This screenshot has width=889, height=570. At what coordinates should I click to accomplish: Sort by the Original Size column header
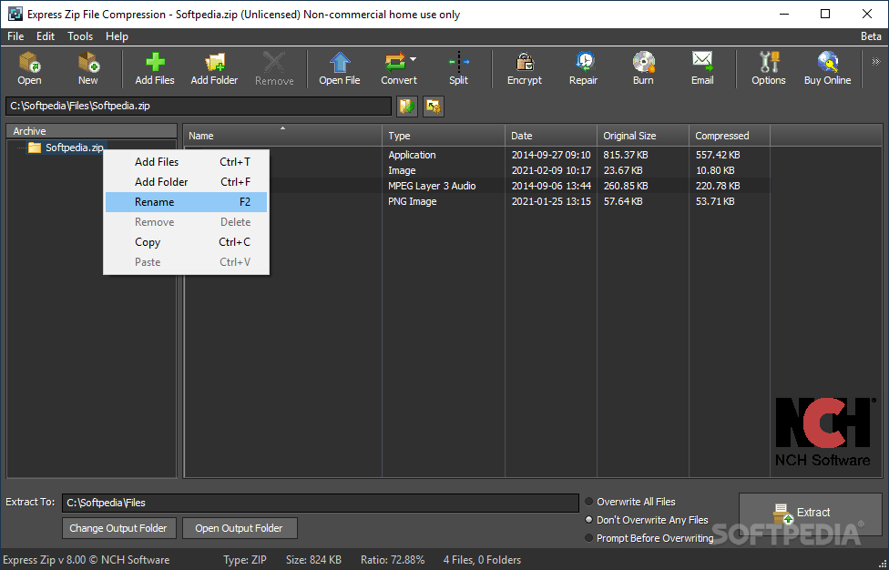[643, 136]
